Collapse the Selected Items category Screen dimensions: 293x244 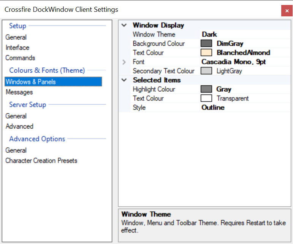124,80
